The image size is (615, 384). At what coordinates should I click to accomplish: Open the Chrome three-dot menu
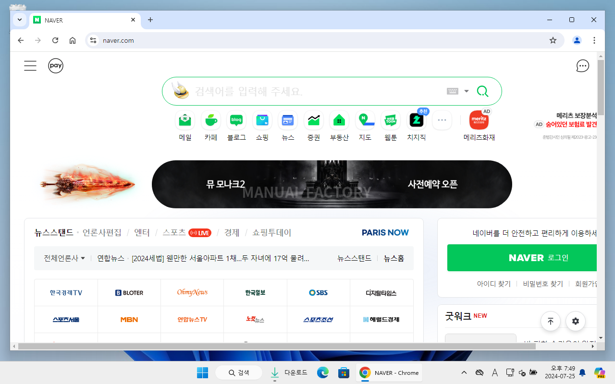click(x=594, y=40)
